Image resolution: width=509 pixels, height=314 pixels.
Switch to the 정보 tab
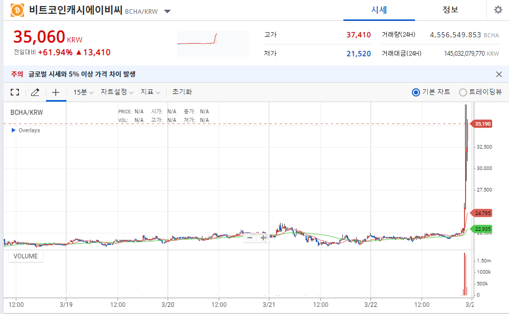click(450, 10)
